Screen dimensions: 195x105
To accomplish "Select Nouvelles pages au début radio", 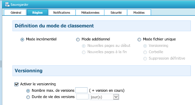I will click(84, 46).
